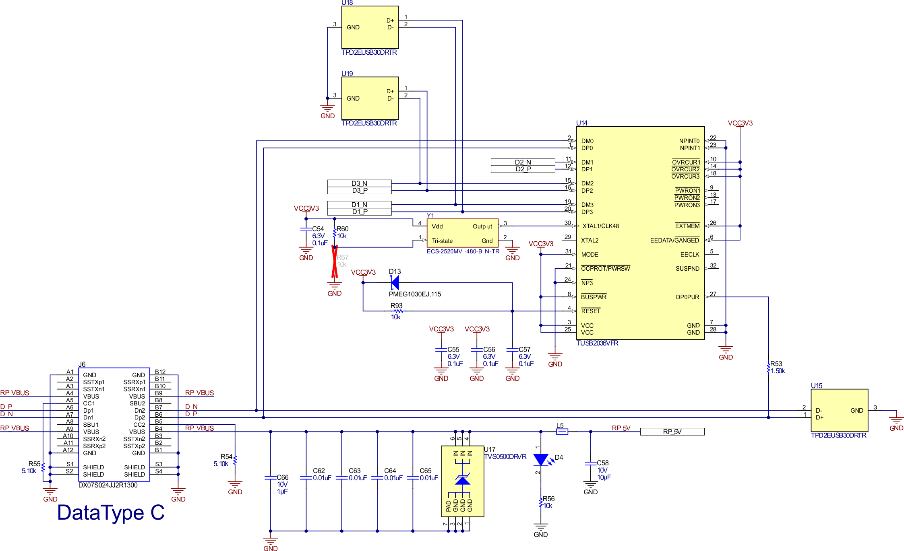The width and height of the screenshot is (904, 551).
Task: Select the SUSPND pin name
Action: point(687,269)
